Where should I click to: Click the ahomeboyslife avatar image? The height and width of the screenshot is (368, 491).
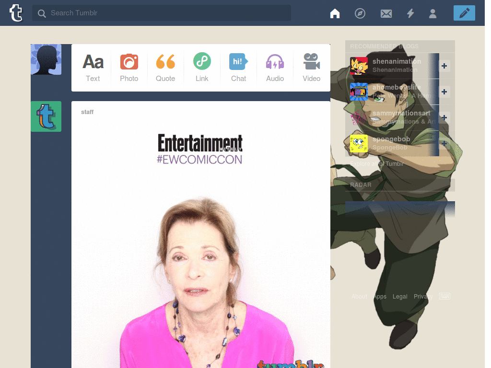coord(359,92)
